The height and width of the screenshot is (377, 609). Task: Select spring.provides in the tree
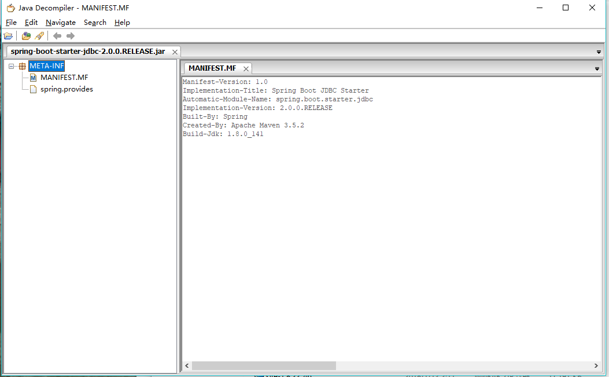click(67, 90)
